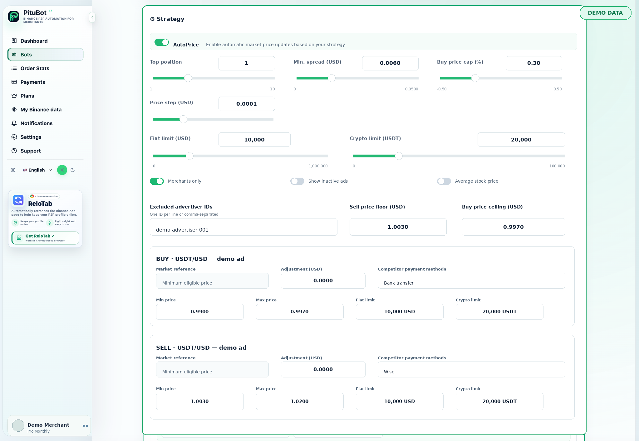Switch to light theme sun icon

(x=62, y=170)
